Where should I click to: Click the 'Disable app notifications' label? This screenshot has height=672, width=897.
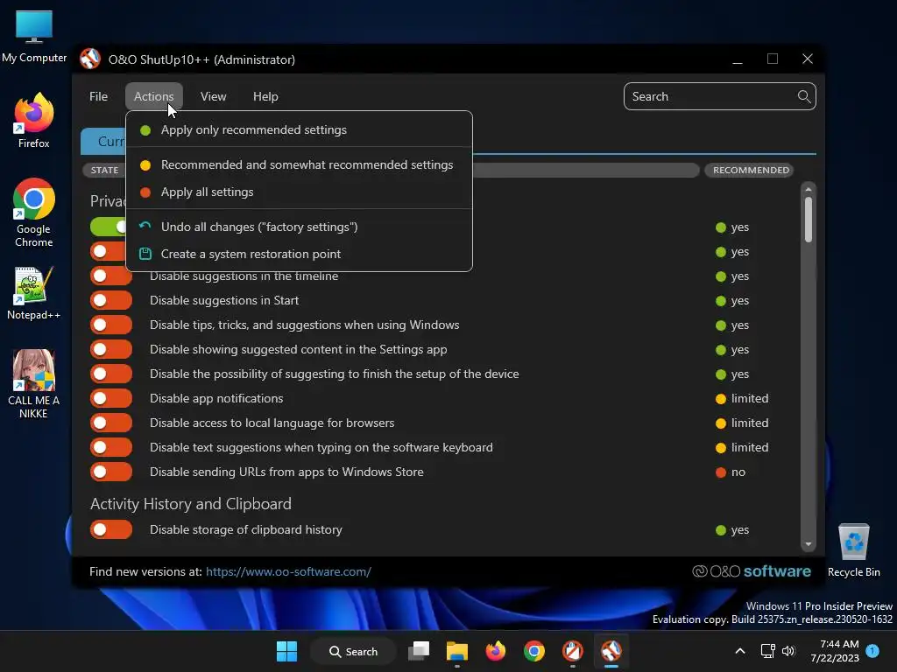point(216,398)
